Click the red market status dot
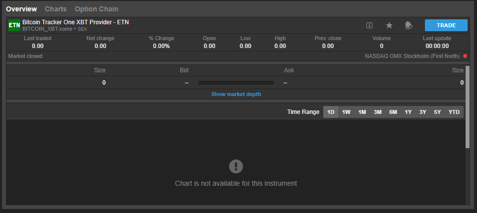Image resolution: width=477 pixels, height=213 pixels. click(465, 56)
